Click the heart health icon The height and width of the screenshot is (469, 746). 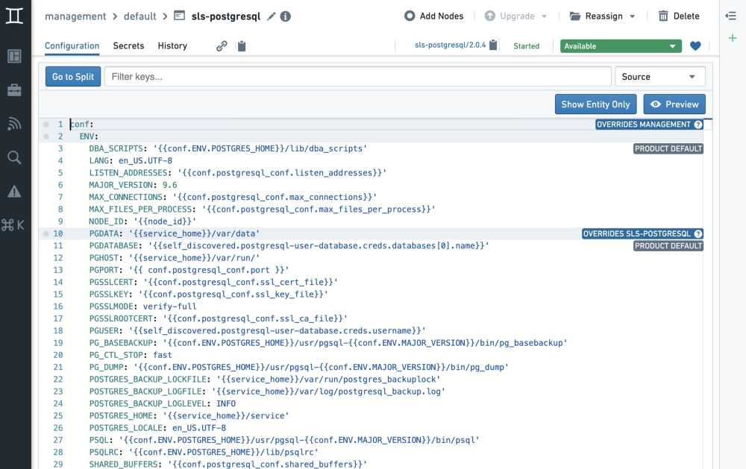pos(695,46)
